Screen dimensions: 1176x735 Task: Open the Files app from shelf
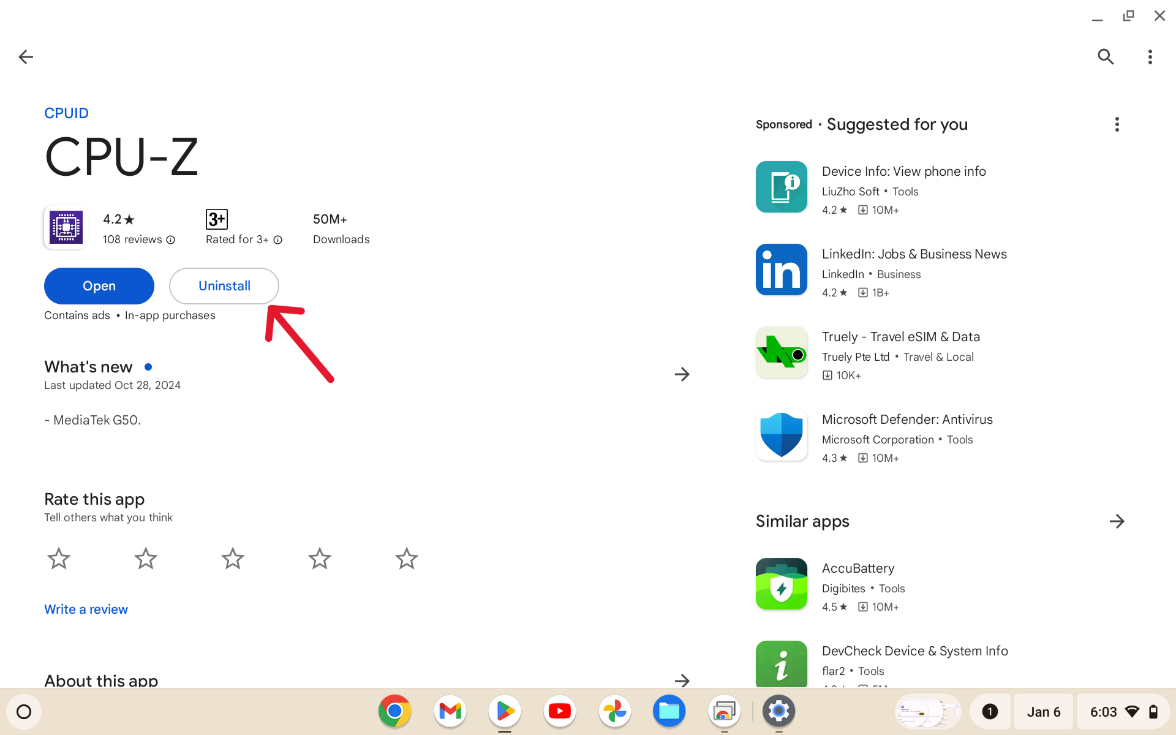669,711
